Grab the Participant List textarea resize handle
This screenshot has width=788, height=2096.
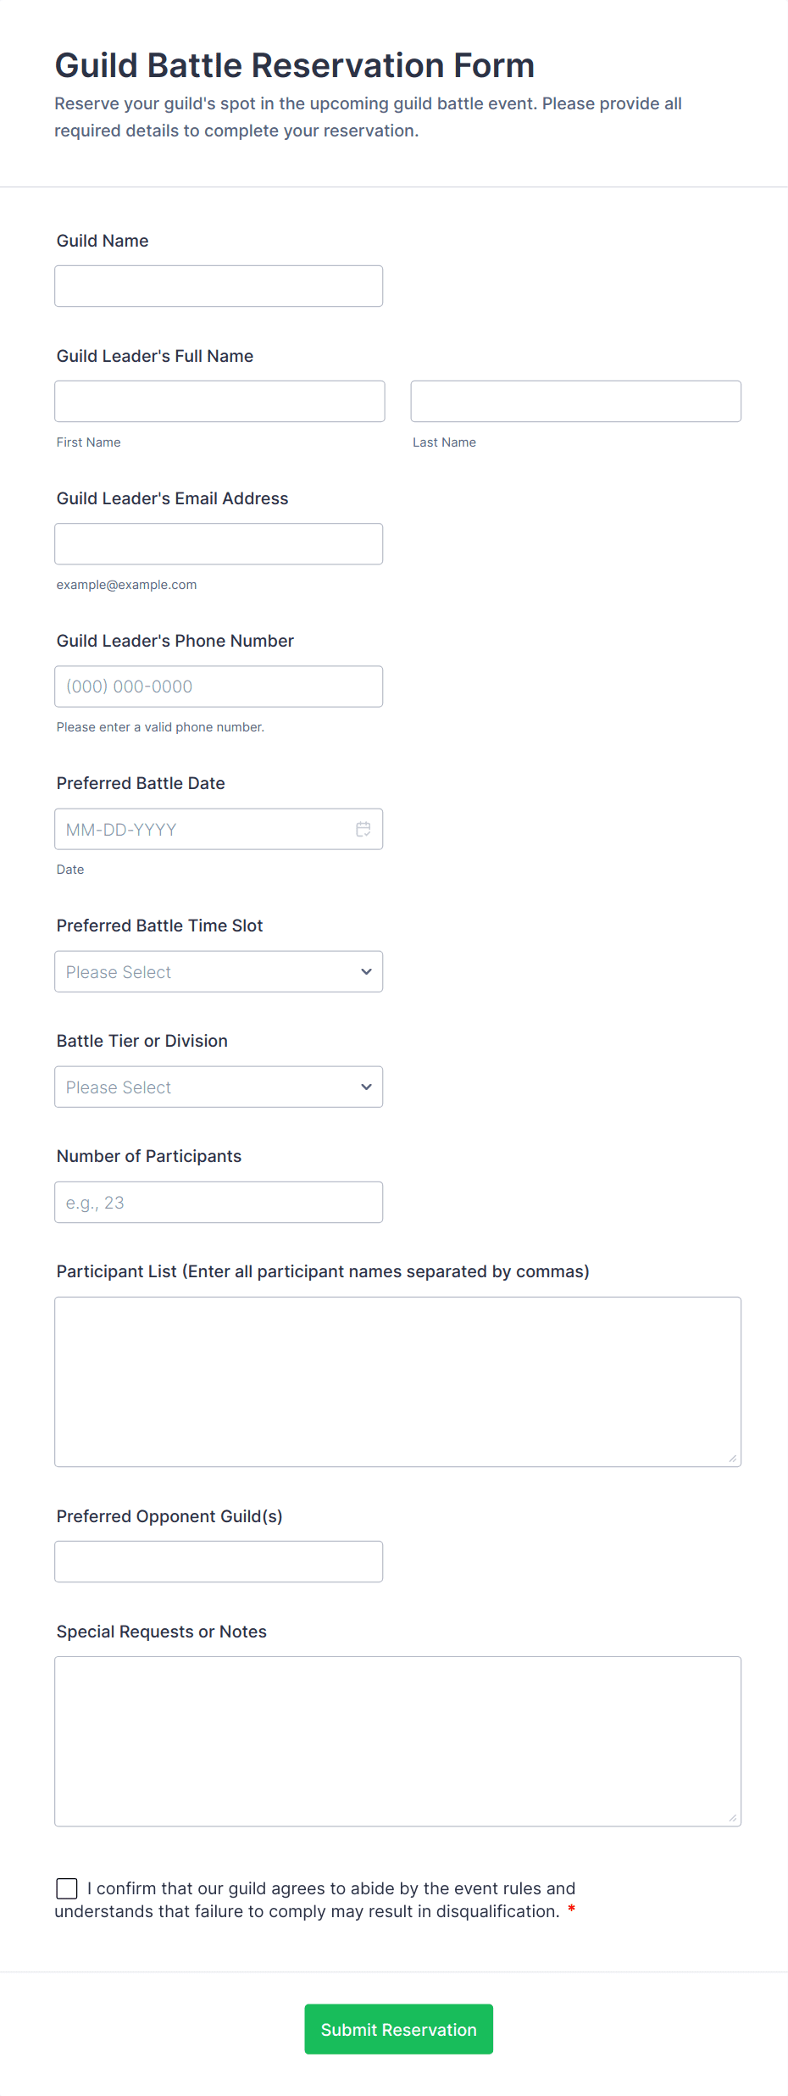coord(732,1458)
